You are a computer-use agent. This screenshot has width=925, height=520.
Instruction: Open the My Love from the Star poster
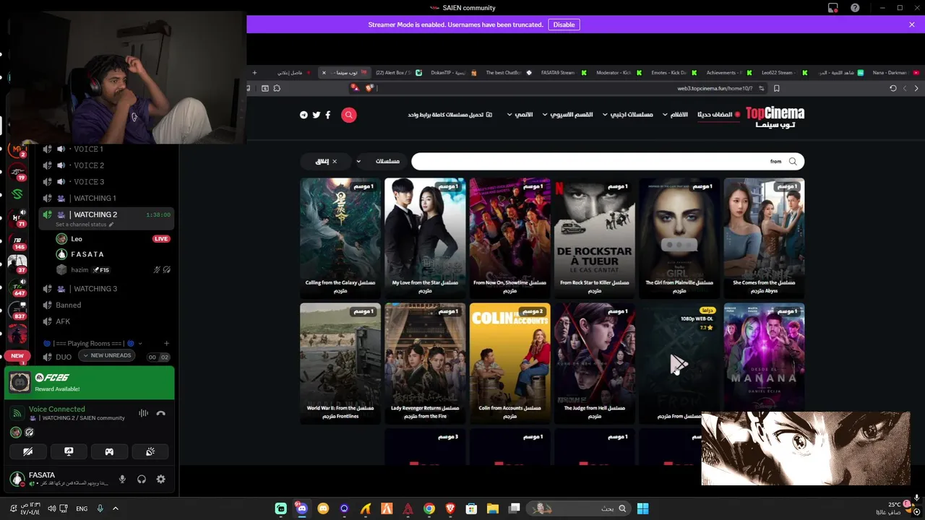pos(425,238)
